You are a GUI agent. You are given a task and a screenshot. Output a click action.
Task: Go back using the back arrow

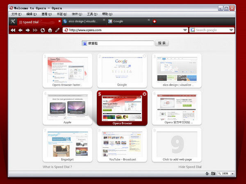coord(20,30)
